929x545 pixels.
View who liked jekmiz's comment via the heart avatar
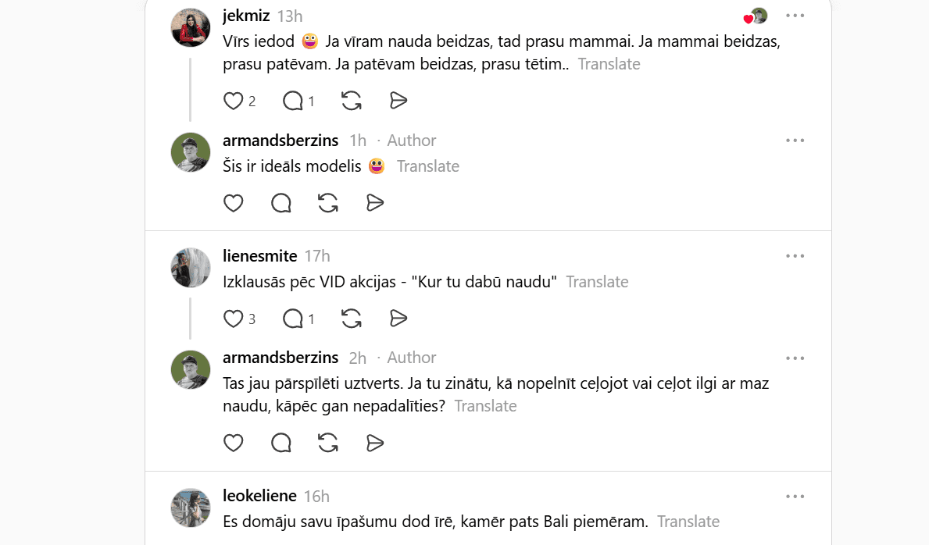[x=756, y=16]
